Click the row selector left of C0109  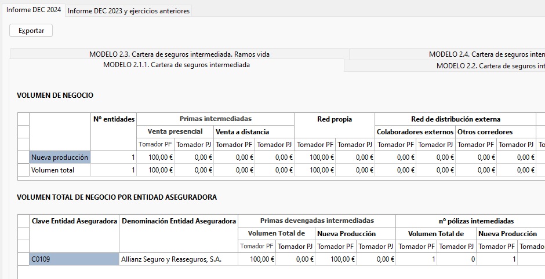23,259
